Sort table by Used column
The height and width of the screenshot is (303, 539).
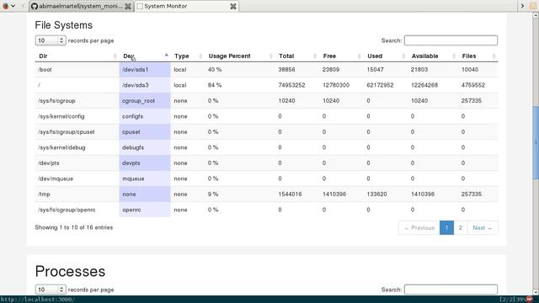pos(386,56)
